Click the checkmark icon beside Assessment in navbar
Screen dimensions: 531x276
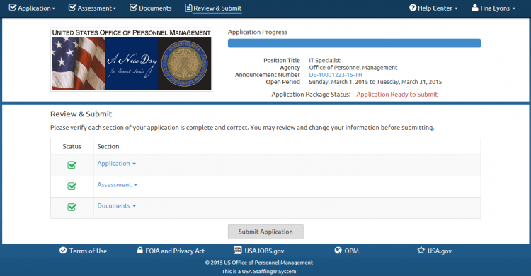click(72, 8)
